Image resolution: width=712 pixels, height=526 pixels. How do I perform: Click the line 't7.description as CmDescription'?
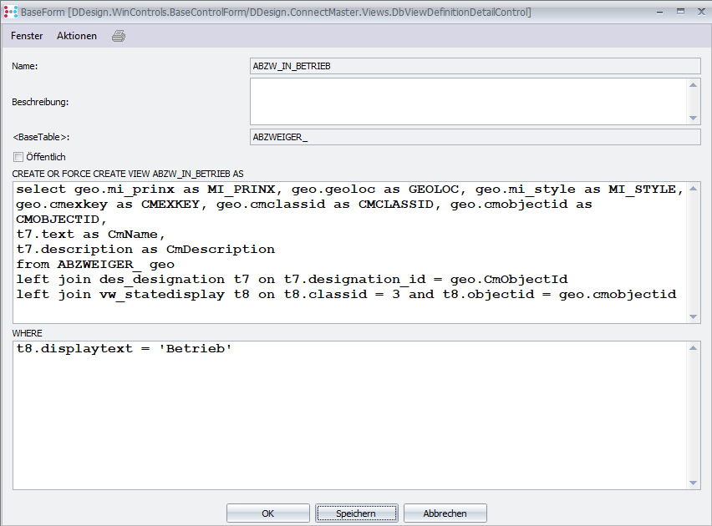pos(145,249)
